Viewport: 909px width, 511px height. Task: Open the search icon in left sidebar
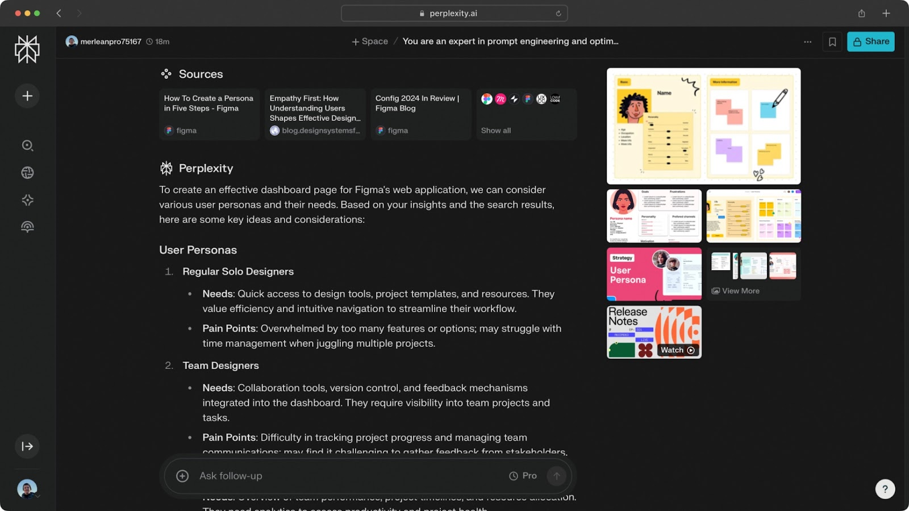pos(27,145)
